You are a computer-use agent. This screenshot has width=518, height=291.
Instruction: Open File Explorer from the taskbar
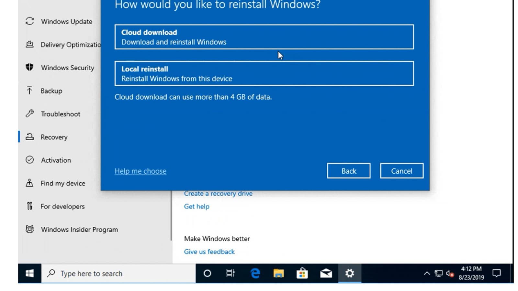(x=278, y=274)
